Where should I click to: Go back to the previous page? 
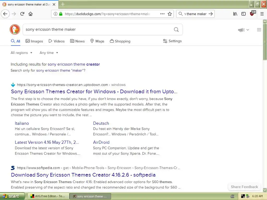coord(5,14)
